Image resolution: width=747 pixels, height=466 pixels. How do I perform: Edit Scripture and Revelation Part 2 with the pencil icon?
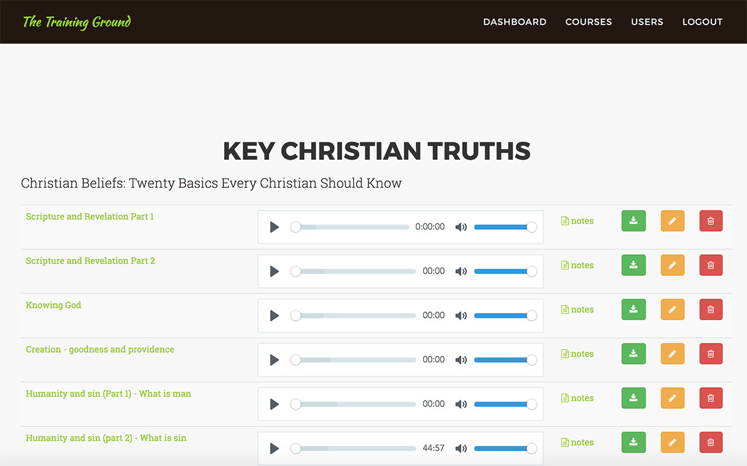672,265
